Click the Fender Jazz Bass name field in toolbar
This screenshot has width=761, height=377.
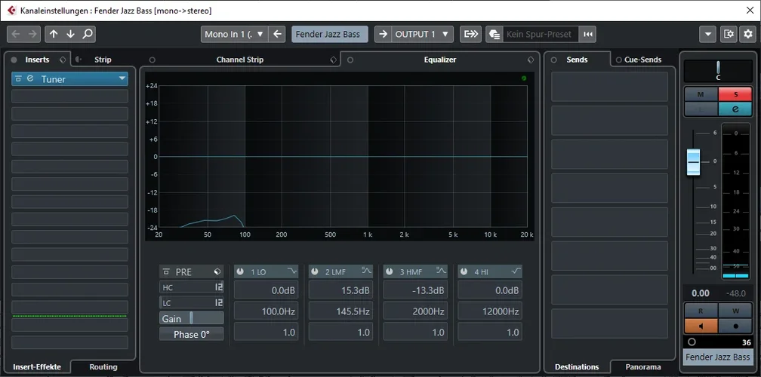click(329, 34)
